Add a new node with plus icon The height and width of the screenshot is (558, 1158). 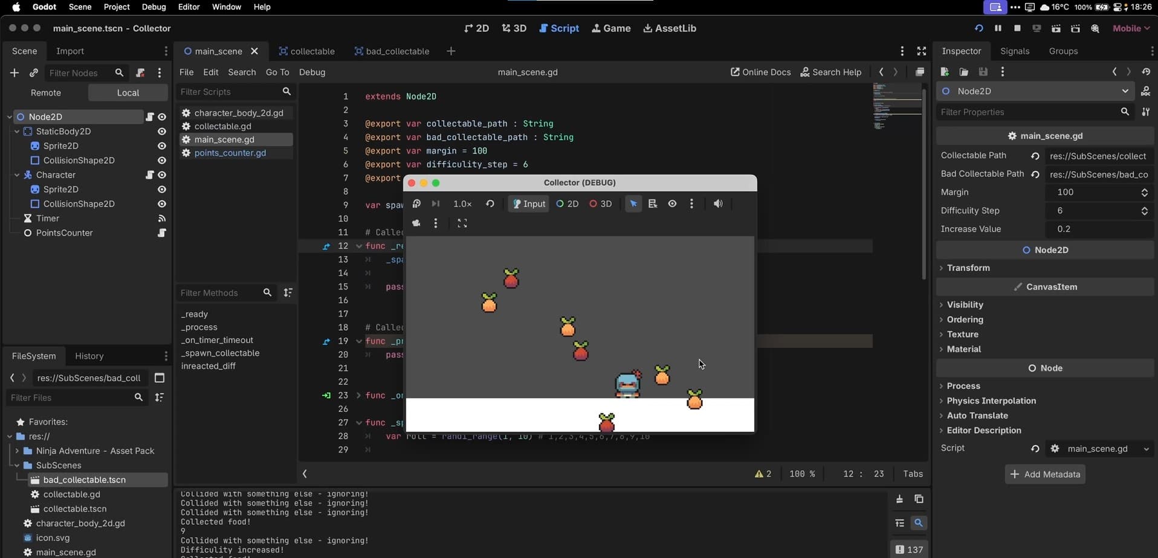coord(15,73)
